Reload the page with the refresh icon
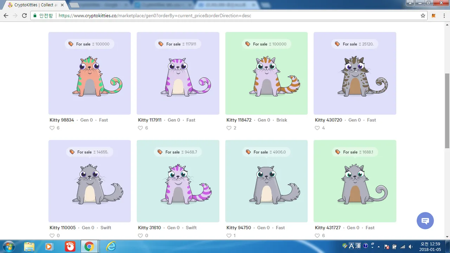This screenshot has height=253, width=450. click(24, 15)
